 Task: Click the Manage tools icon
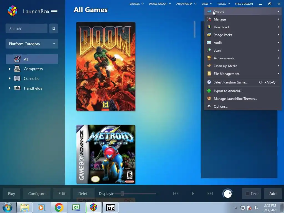pos(209,19)
